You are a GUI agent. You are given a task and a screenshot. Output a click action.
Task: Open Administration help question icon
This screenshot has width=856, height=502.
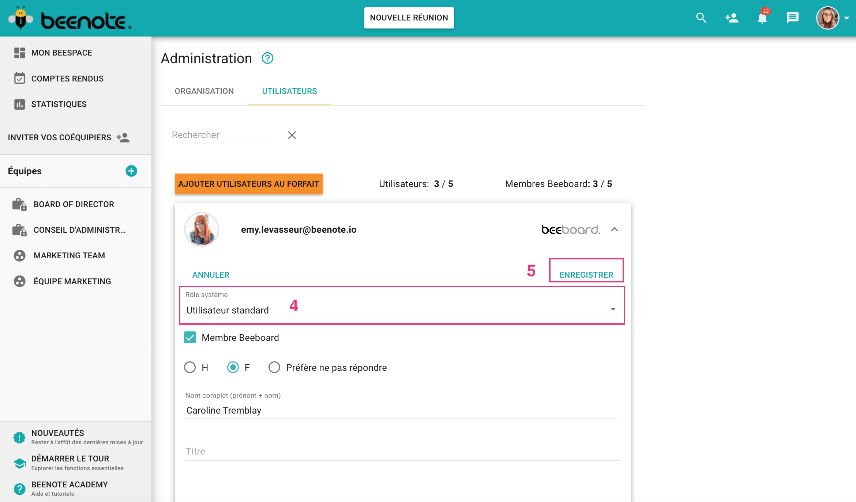pyautogui.click(x=267, y=58)
